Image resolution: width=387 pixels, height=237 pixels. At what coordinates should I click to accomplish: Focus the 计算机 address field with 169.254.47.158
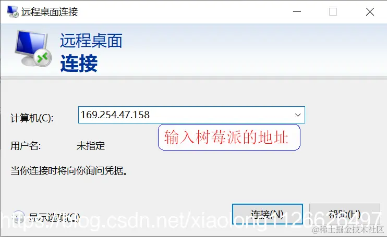tap(191, 115)
